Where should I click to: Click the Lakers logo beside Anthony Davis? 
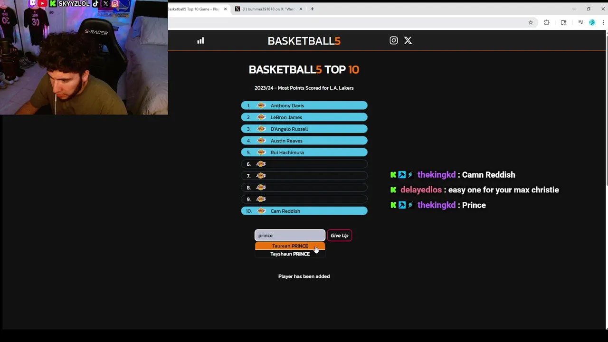(x=261, y=105)
